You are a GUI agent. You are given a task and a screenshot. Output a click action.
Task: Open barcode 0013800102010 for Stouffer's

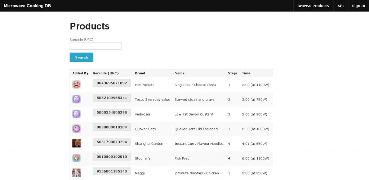[x=112, y=157]
